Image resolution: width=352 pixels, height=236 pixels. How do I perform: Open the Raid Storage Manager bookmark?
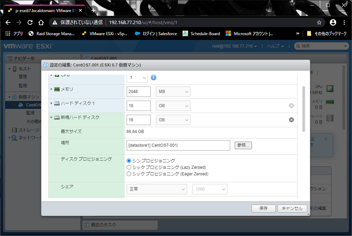[x=52, y=34]
